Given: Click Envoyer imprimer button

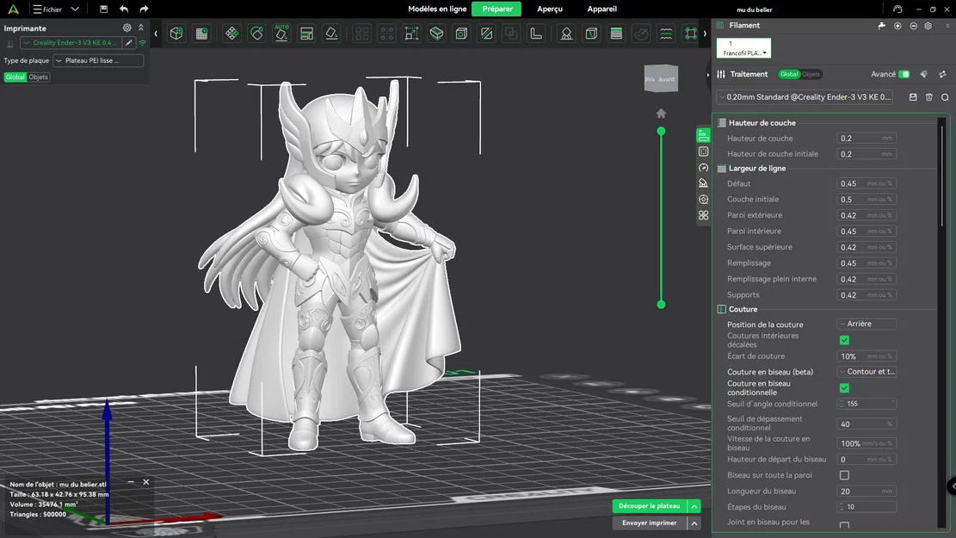Looking at the screenshot, I should click(x=649, y=523).
